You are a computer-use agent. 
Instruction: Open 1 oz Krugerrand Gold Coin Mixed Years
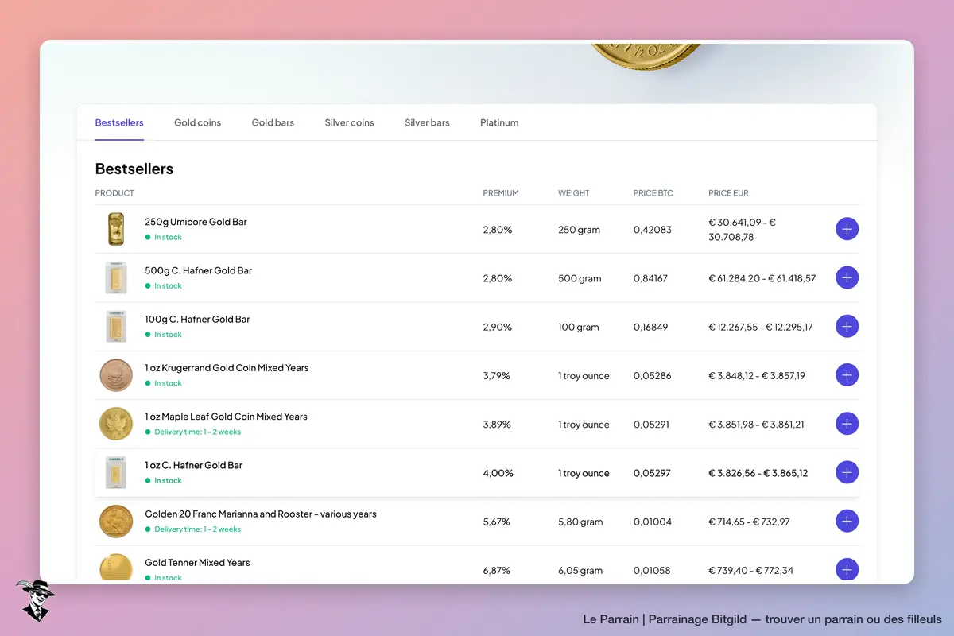227,368
